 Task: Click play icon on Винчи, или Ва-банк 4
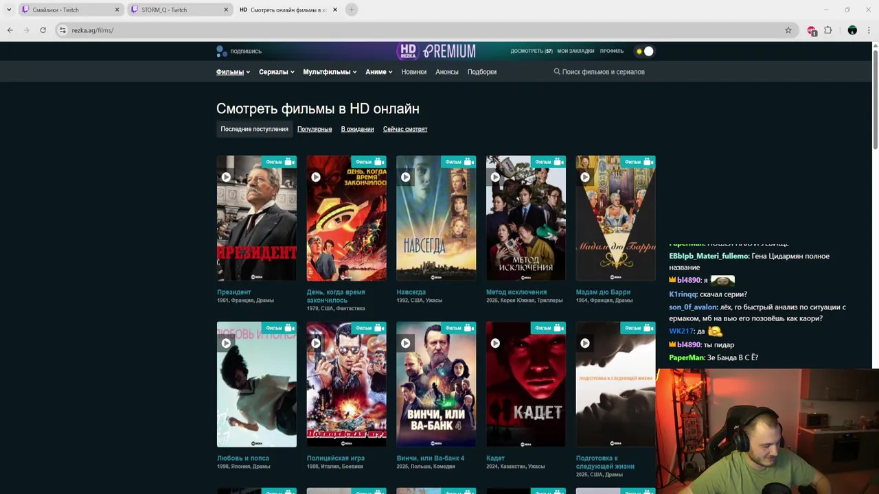pyautogui.click(x=406, y=343)
